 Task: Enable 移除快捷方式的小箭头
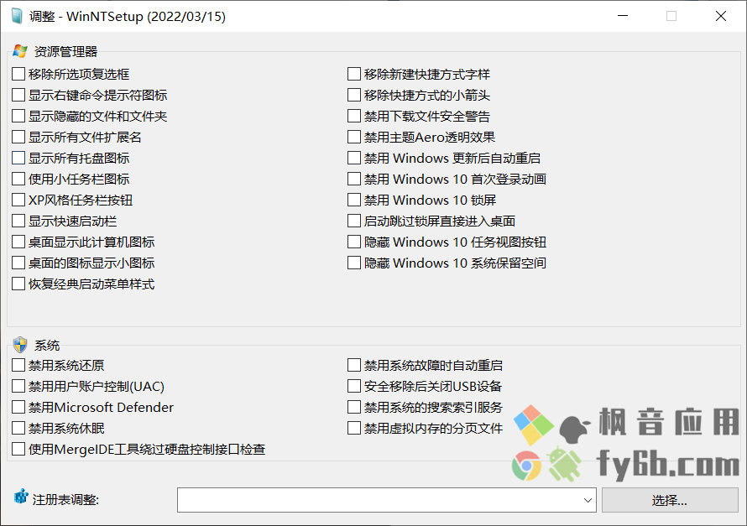tap(354, 95)
